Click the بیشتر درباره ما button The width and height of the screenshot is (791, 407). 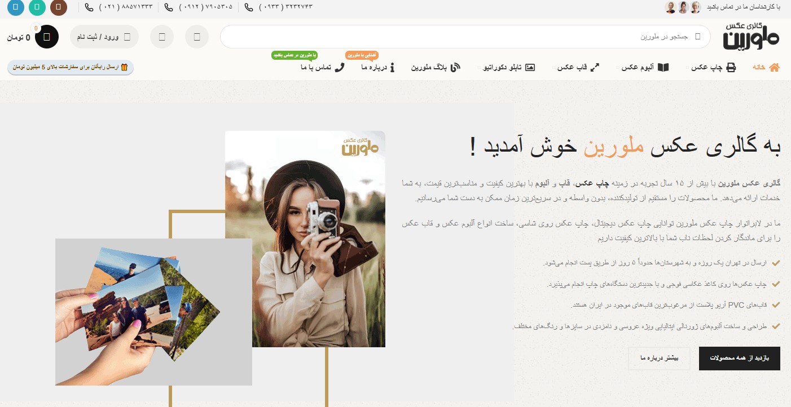tap(659, 359)
